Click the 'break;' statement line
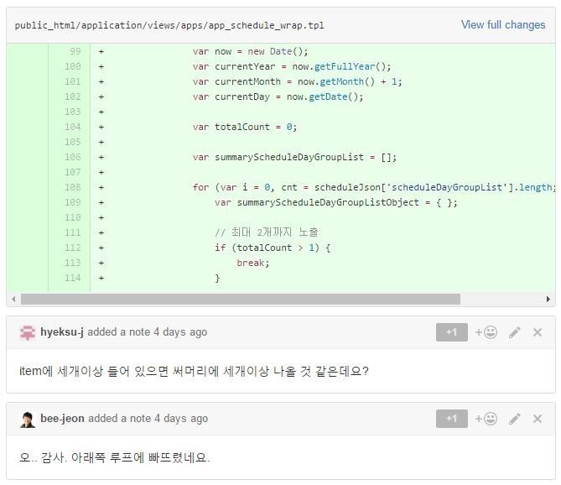Image resolution: width=561 pixels, height=485 pixels. (252, 263)
